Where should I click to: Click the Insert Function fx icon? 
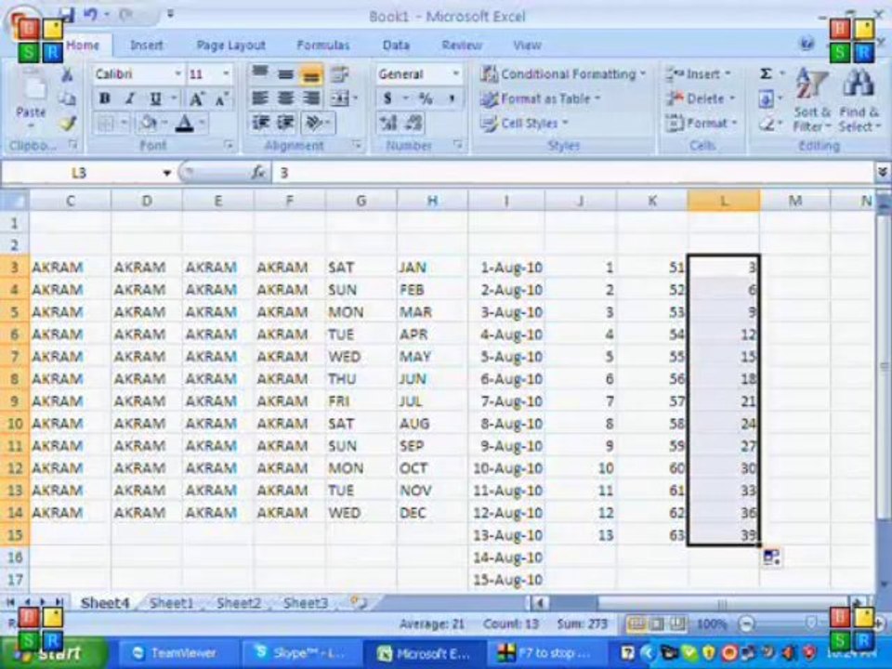click(x=257, y=173)
